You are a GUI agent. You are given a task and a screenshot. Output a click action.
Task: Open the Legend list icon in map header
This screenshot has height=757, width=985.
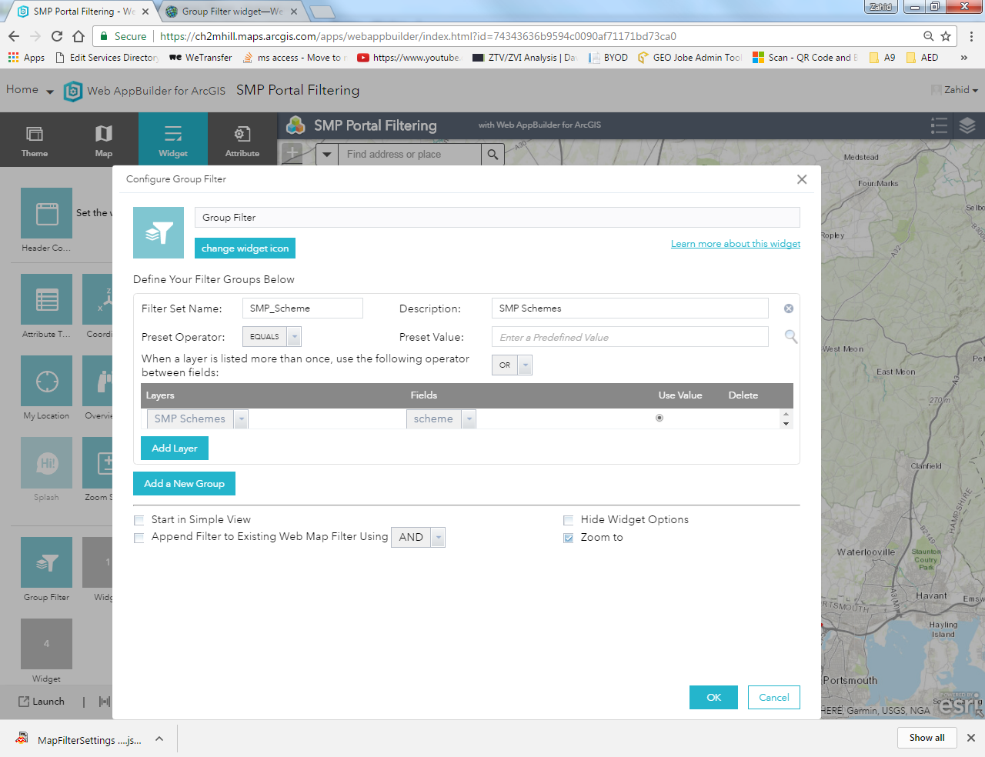[x=939, y=125]
